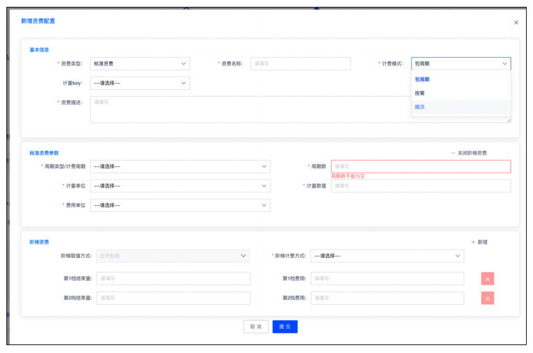Focus the 资费名称 input field
The image size is (533, 353).
[x=300, y=64]
